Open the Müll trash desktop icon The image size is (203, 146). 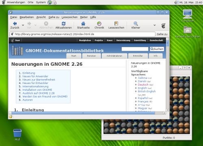[x=17, y=135]
